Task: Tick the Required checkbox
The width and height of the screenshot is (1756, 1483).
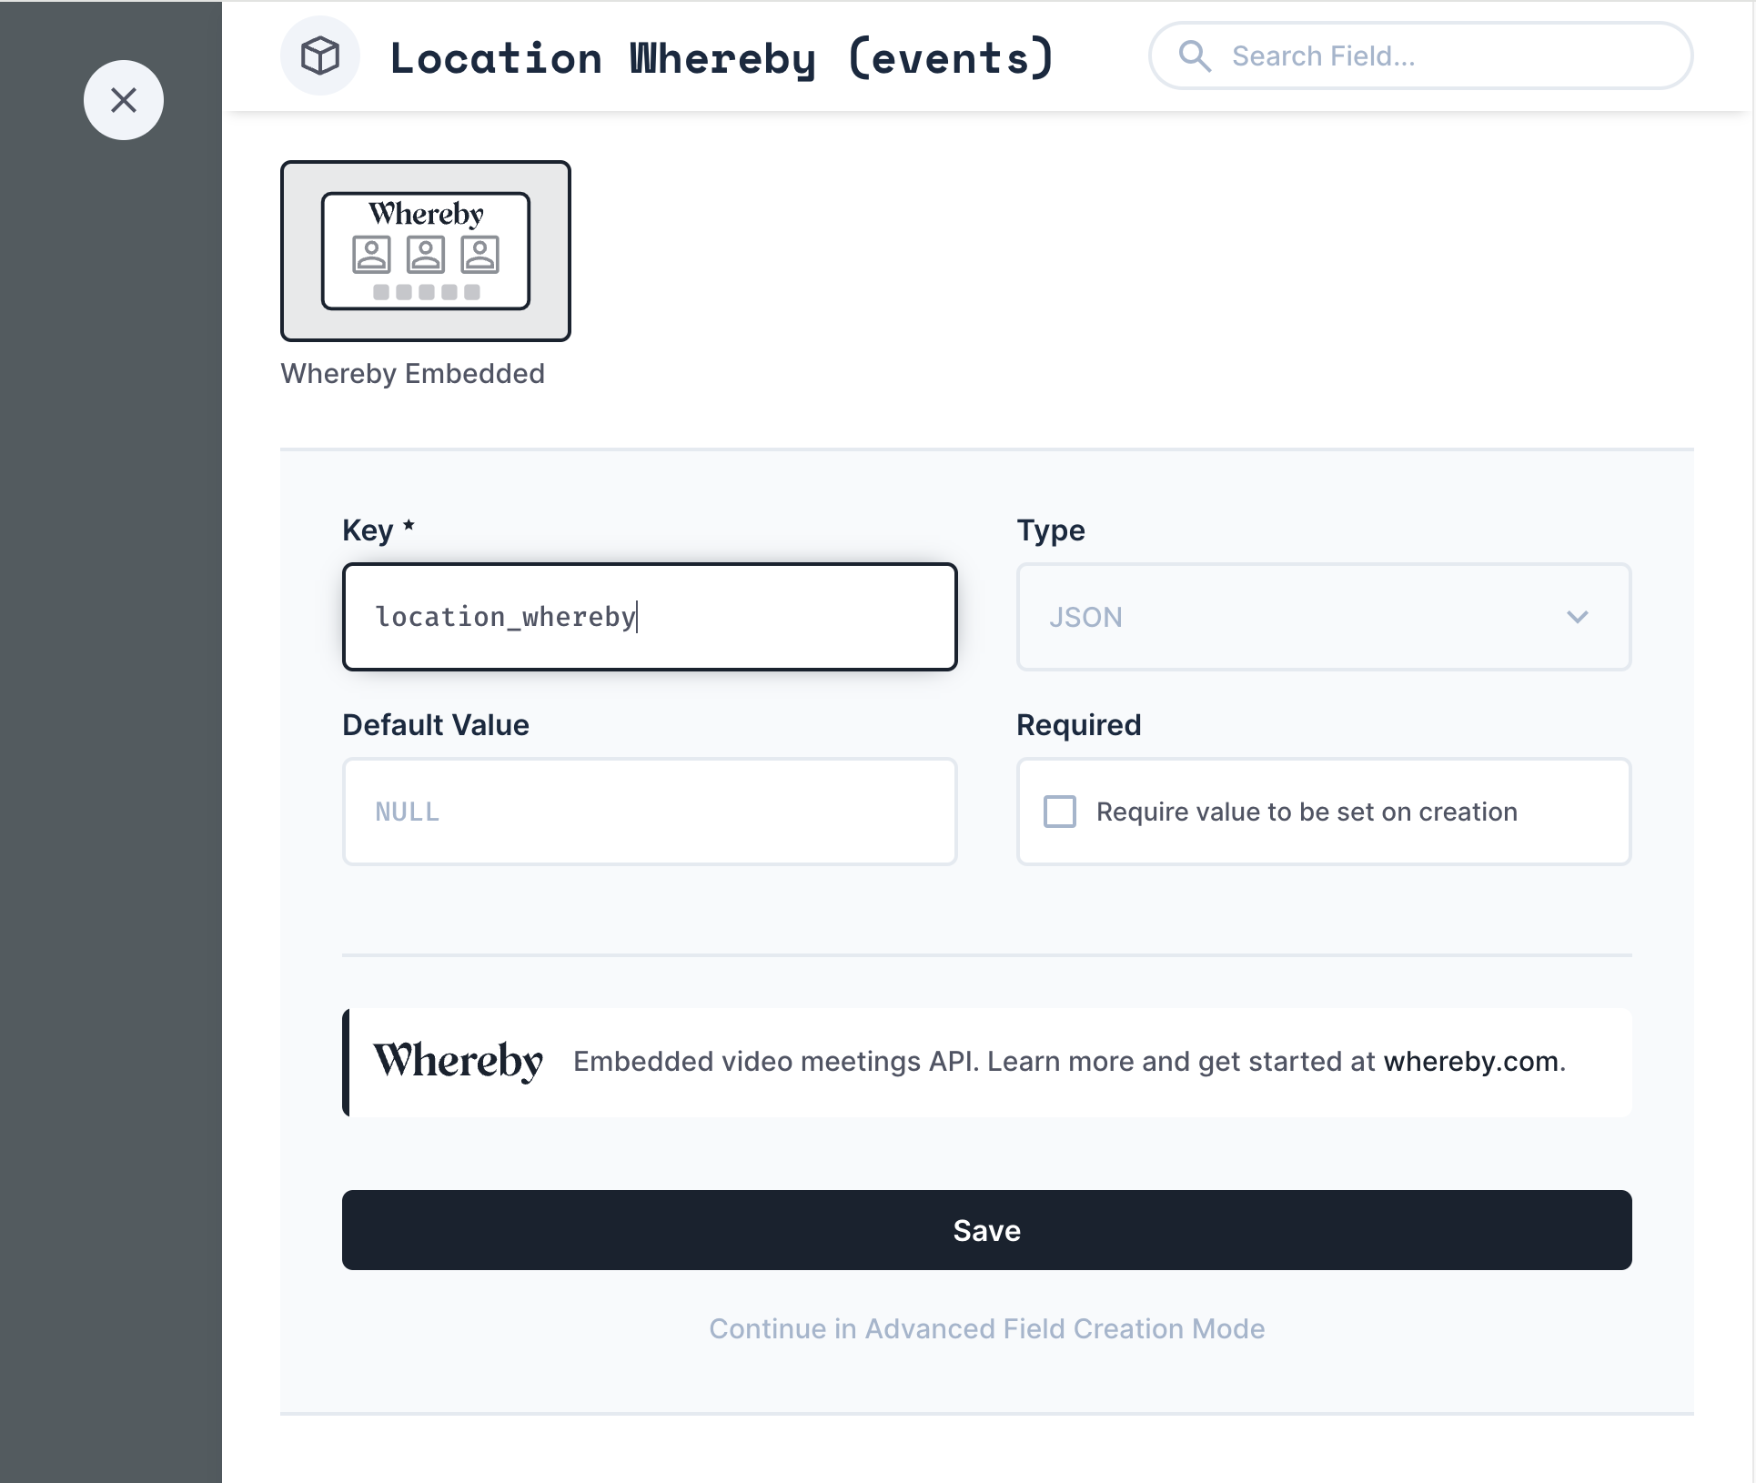Action: (1060, 812)
